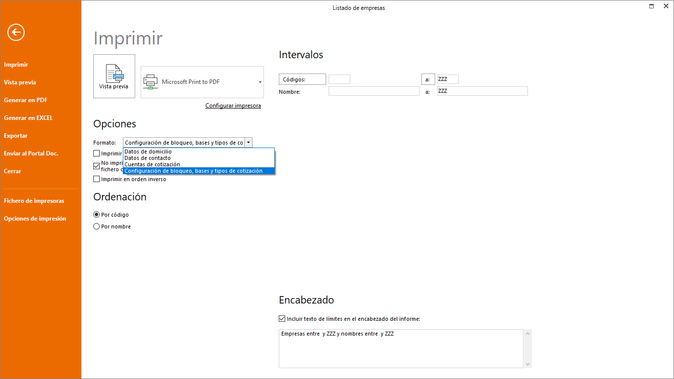Toggle Incluir texto de límites en el encabezado

tap(282, 319)
